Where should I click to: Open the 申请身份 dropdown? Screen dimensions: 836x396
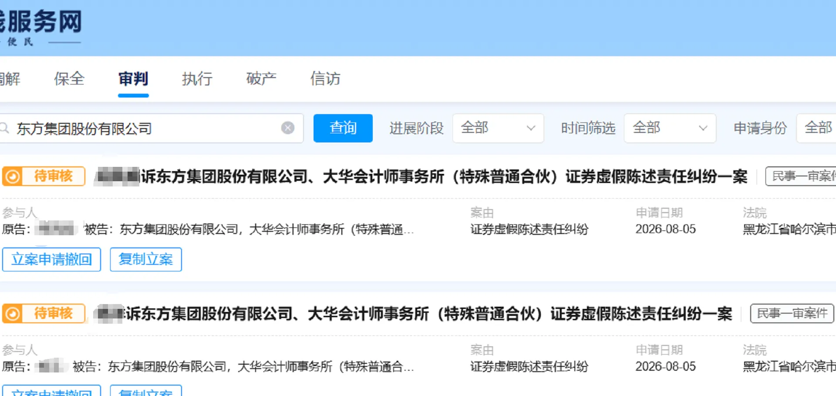pyautogui.click(x=816, y=128)
